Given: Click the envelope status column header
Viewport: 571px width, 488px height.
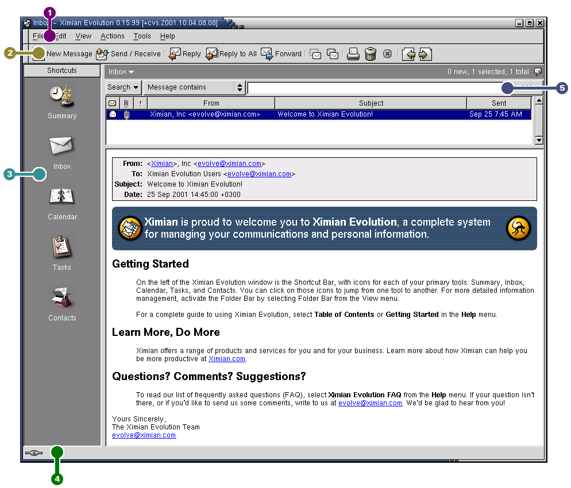Looking at the screenshot, I should [x=113, y=103].
